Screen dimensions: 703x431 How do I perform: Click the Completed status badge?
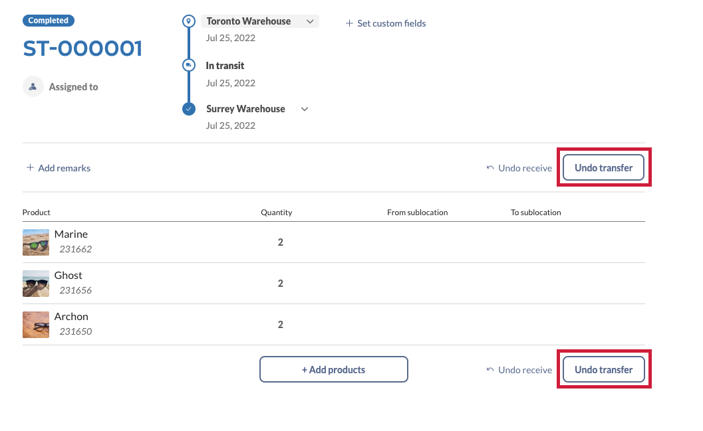49,21
